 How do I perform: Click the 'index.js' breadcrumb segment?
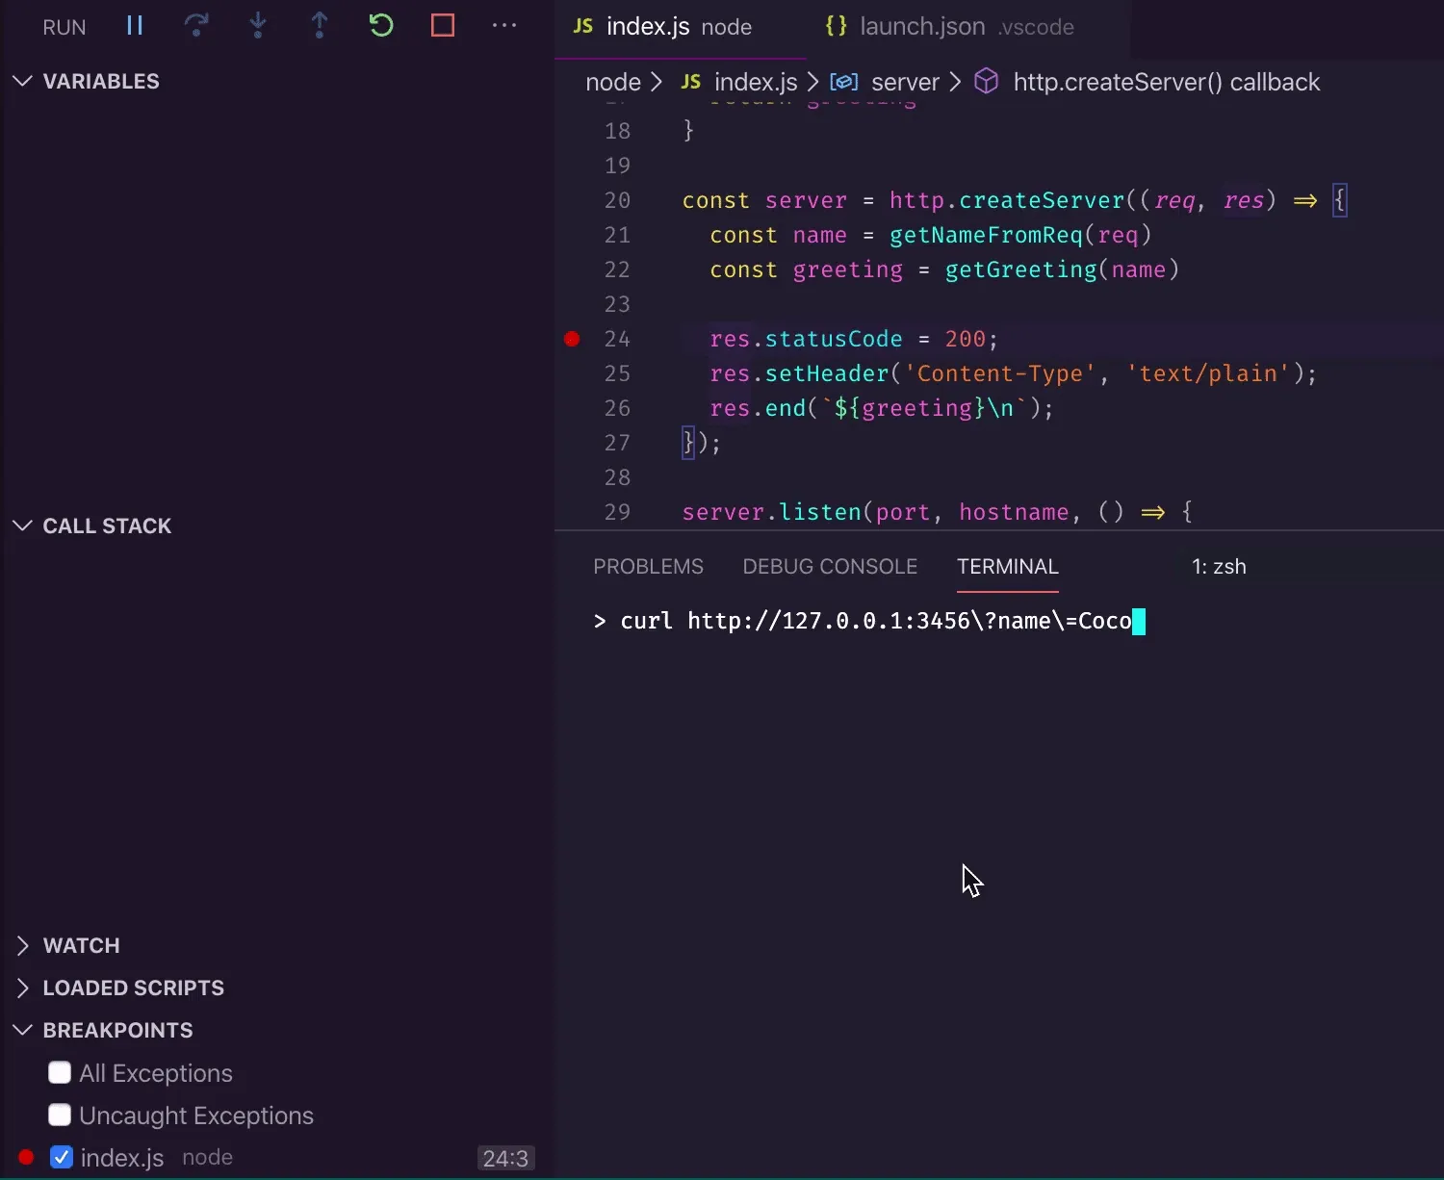(756, 82)
